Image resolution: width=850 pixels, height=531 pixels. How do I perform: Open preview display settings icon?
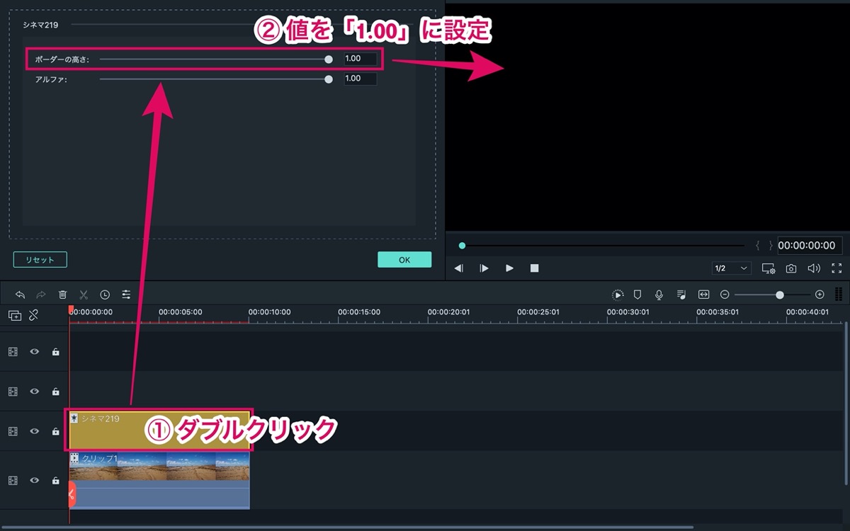(x=769, y=268)
